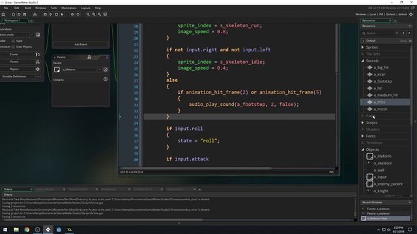Run the game with the play icon

pos(51,14)
